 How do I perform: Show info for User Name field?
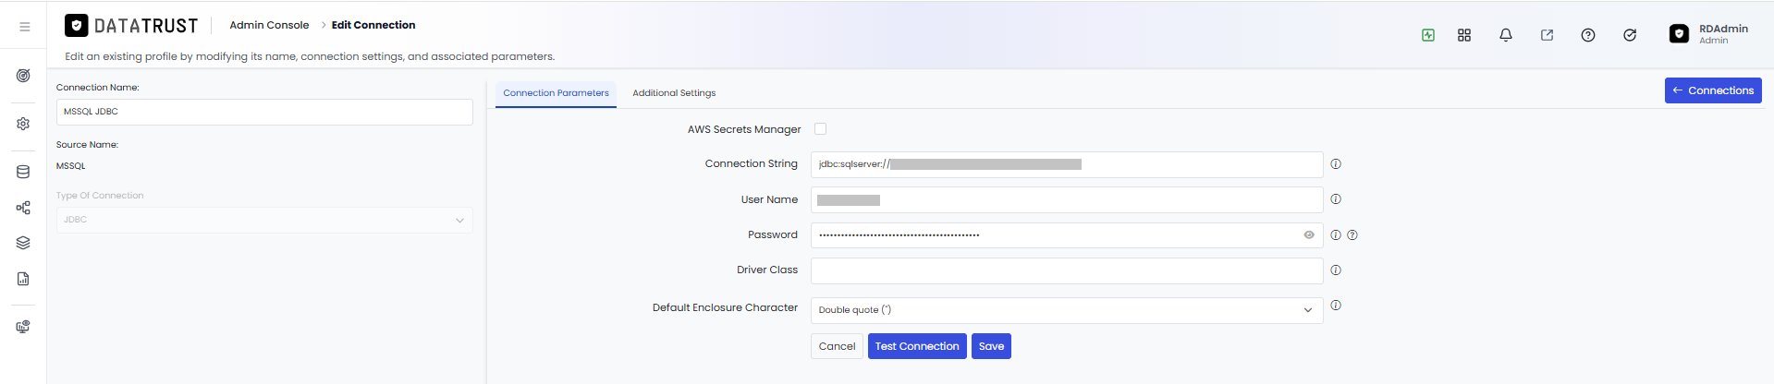(1336, 199)
